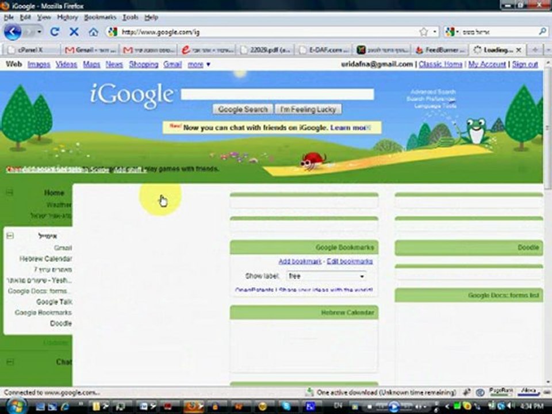Select Doodle in the sidebar list

pyautogui.click(x=61, y=323)
